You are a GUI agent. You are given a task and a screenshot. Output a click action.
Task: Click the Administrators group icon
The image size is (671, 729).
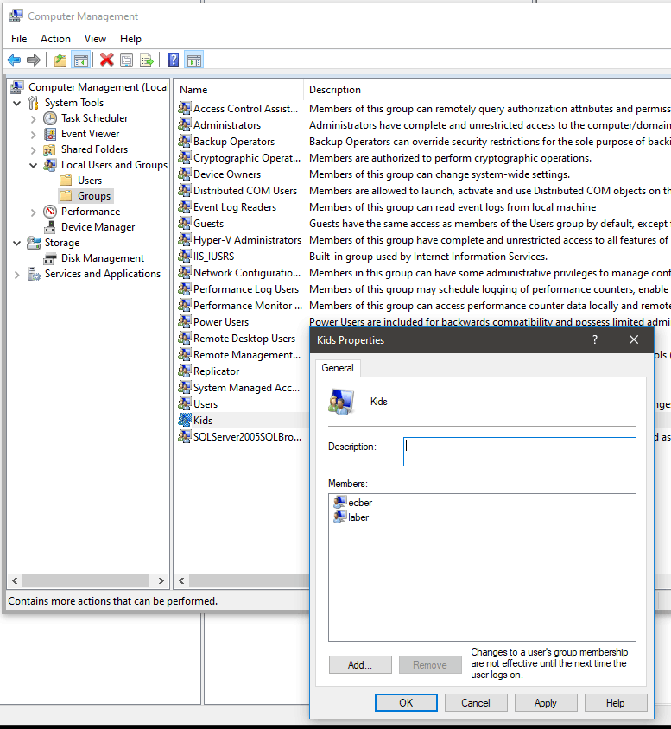185,124
